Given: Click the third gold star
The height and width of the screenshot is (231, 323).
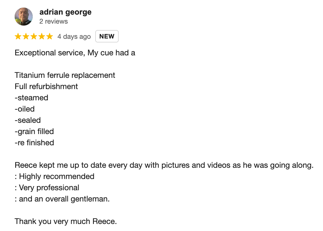Looking at the screenshot, I should pos(34,36).
